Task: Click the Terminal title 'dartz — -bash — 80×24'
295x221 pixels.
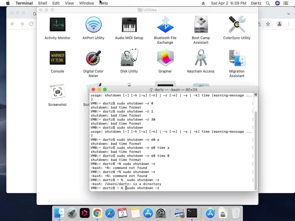Action: [176, 90]
